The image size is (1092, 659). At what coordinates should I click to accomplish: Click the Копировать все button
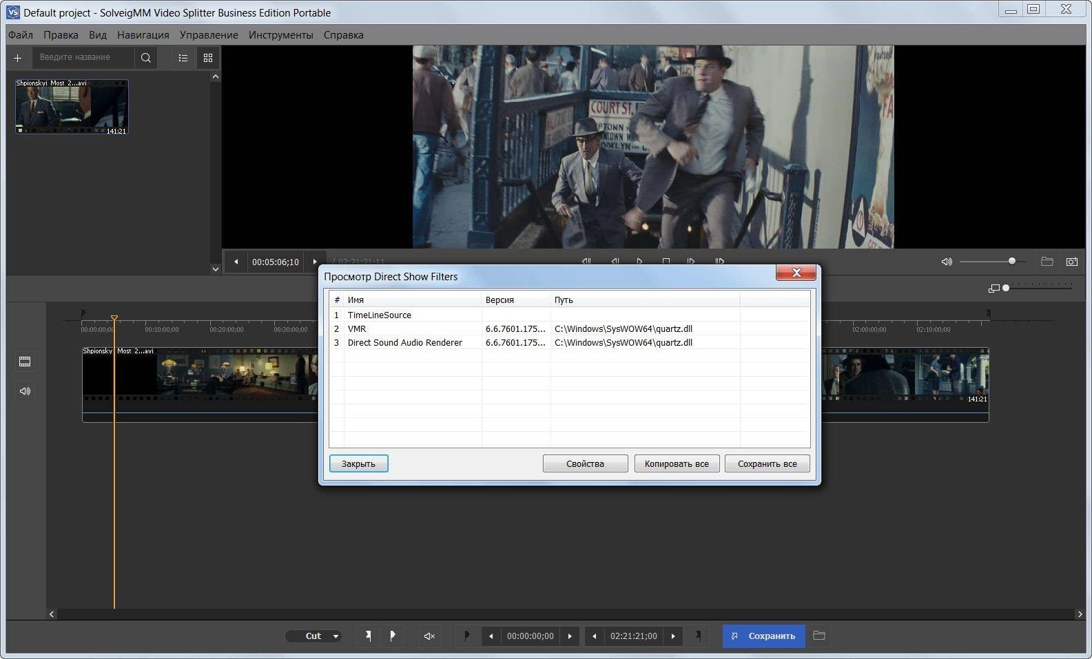click(677, 463)
